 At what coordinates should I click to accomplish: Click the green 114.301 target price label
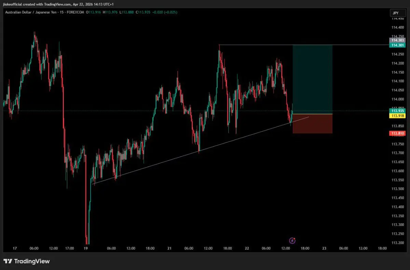(x=397, y=45)
